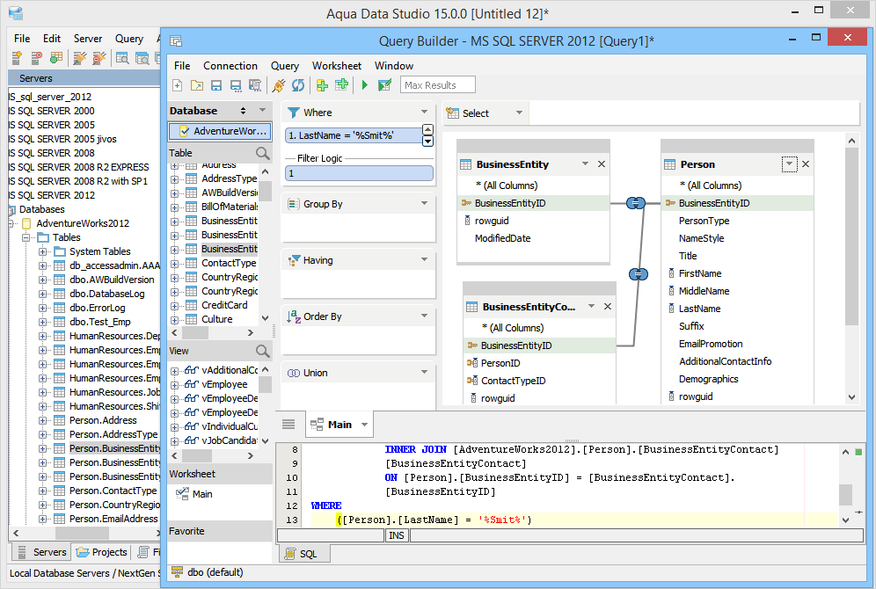
Task: Open Select dropdown arrow
Action: [x=520, y=113]
